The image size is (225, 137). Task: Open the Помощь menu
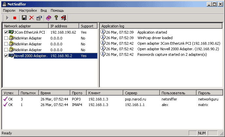coord(57,10)
